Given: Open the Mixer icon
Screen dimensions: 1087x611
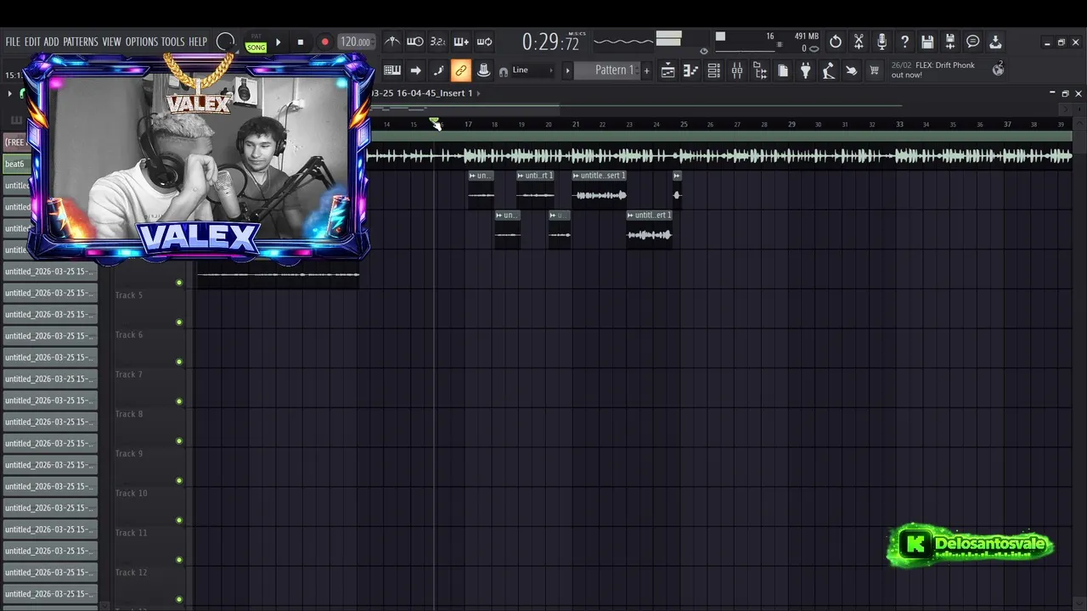Looking at the screenshot, I should click(x=737, y=71).
